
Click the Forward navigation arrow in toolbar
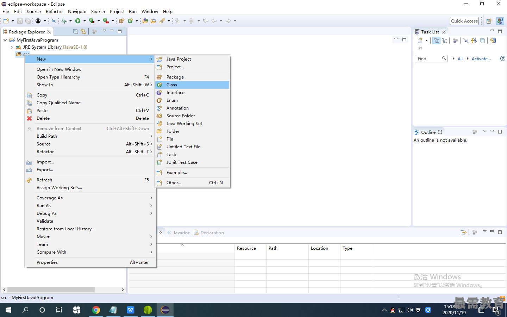tap(228, 21)
